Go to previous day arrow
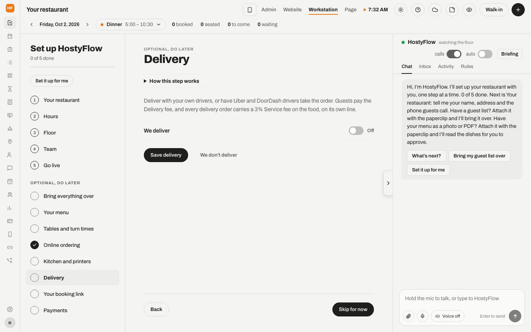 click(x=31, y=24)
